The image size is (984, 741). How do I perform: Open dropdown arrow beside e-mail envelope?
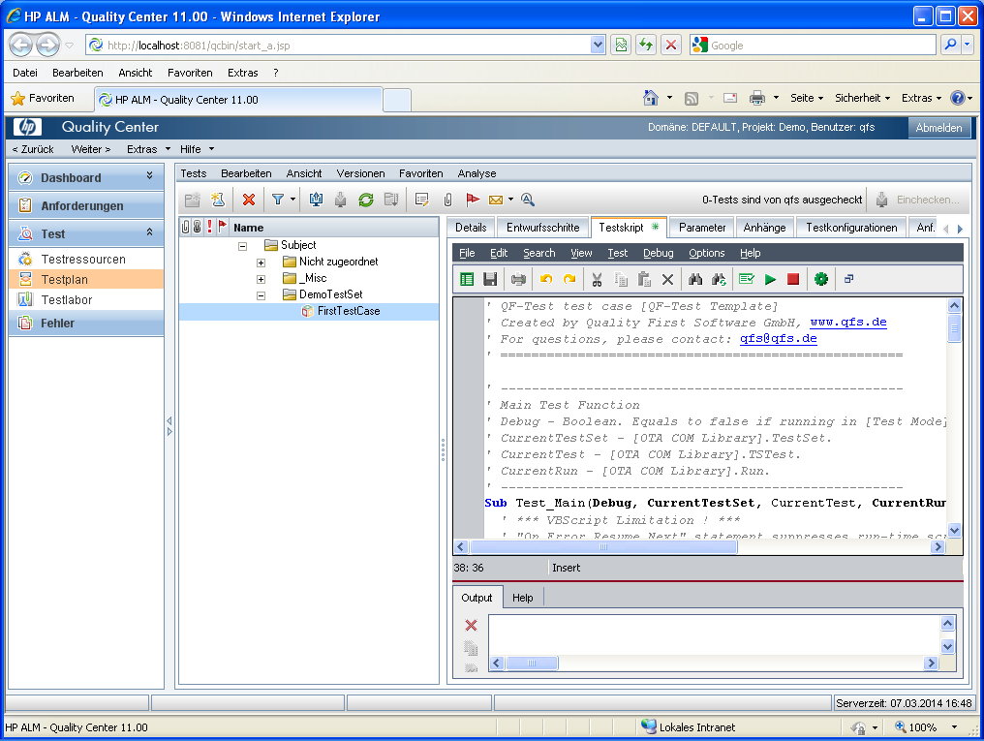[x=510, y=200]
